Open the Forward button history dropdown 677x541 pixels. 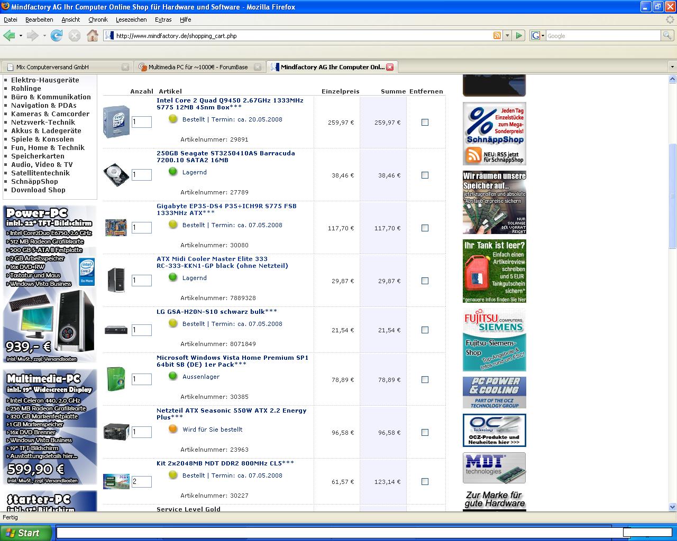coord(44,35)
